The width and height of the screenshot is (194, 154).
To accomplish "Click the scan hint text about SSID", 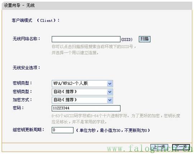I will coord(94,50).
